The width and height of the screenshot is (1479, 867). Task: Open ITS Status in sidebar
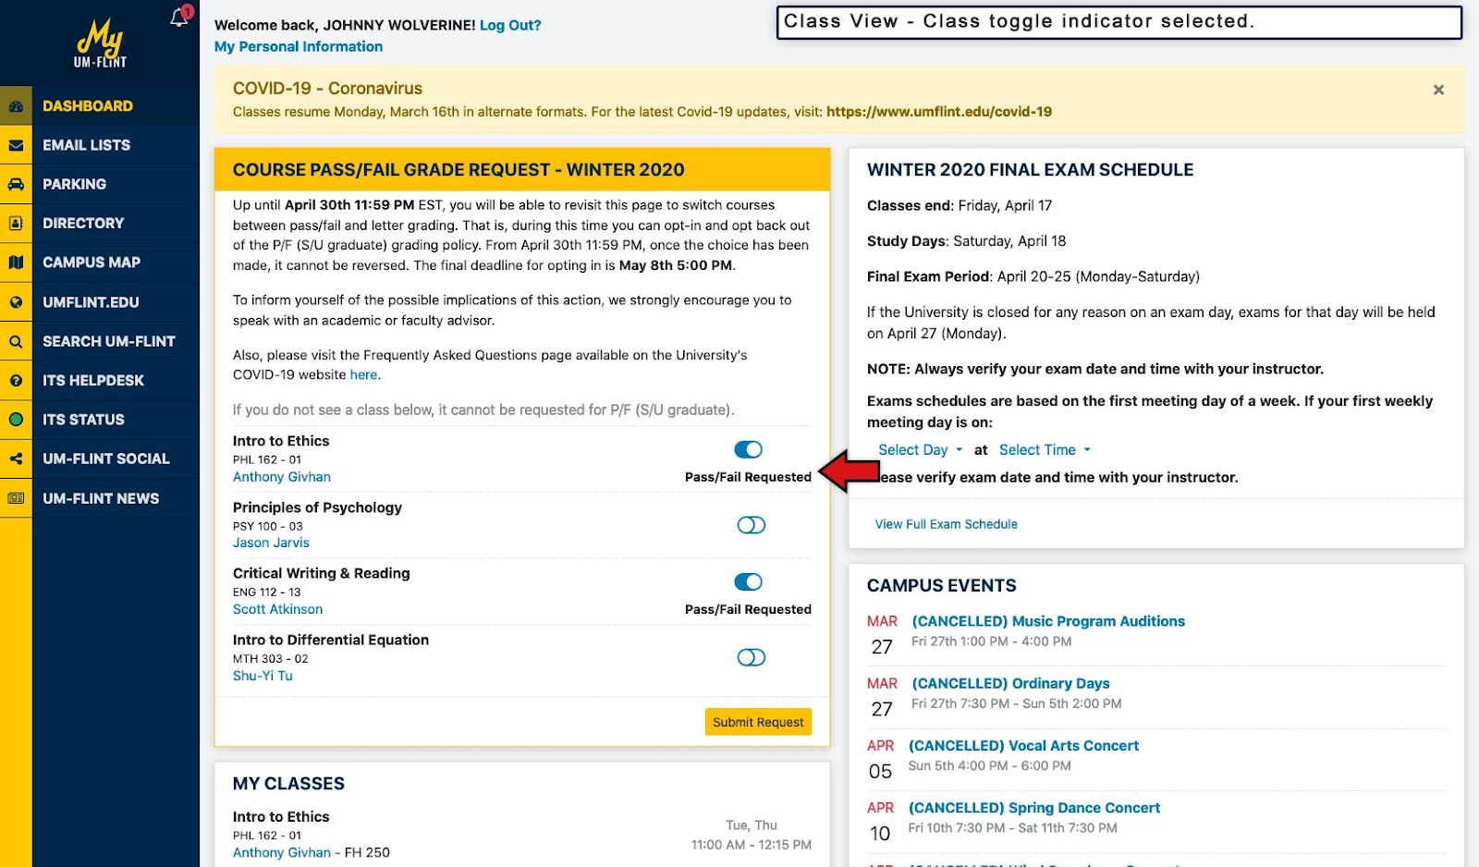[83, 420]
